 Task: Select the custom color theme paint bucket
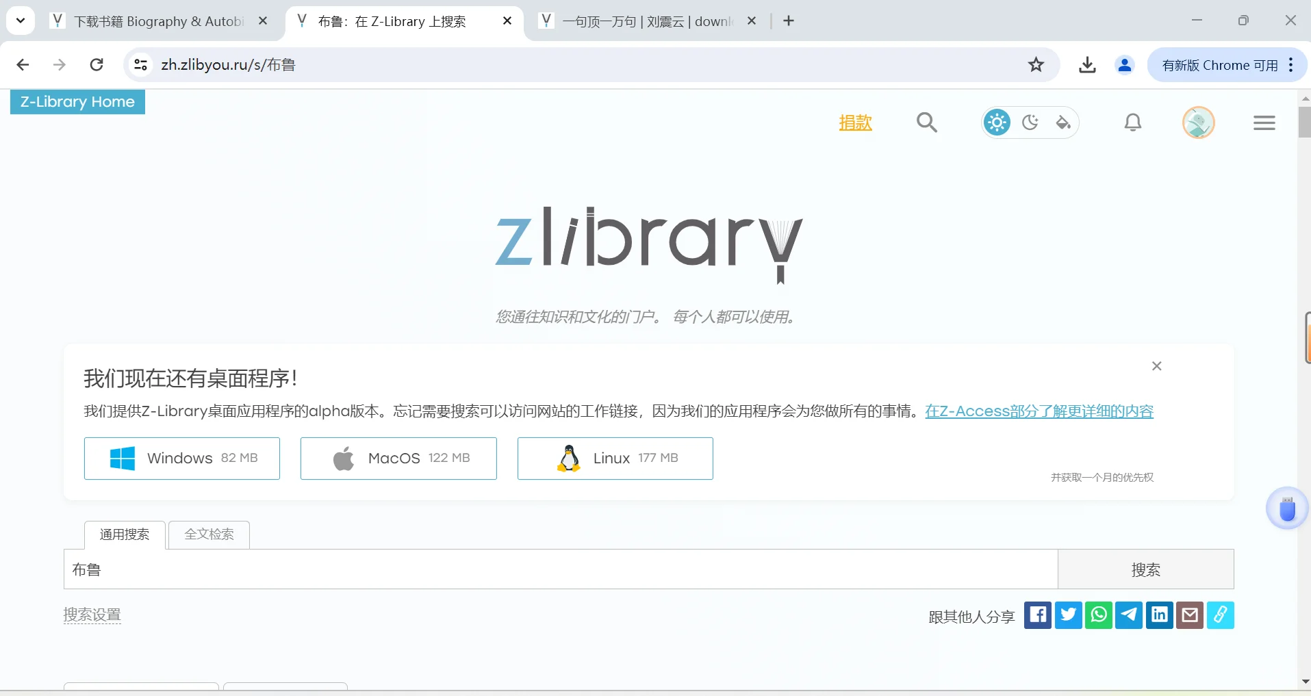[1062, 123]
